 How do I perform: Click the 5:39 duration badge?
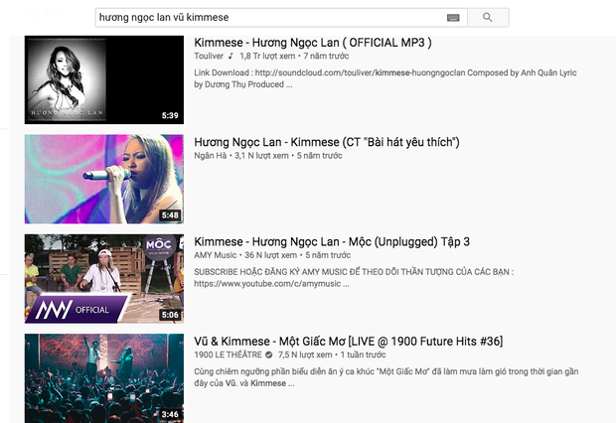(170, 115)
